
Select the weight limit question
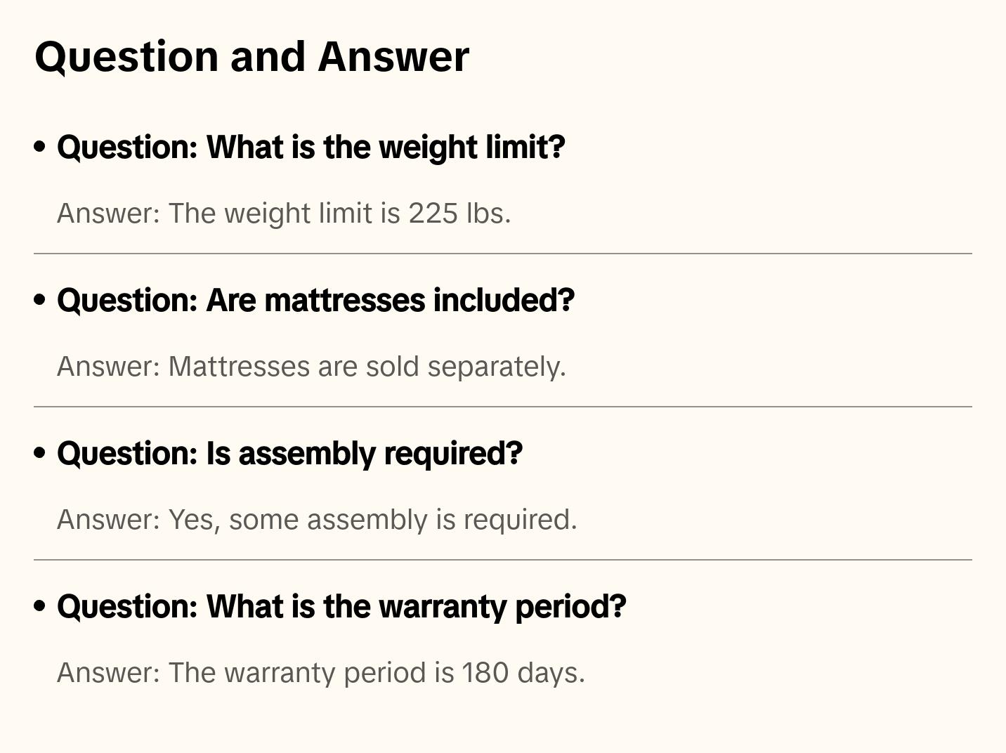pos(311,148)
